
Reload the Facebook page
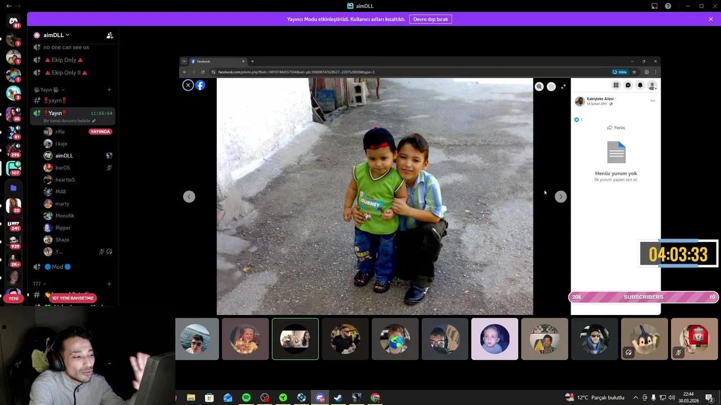click(202, 72)
